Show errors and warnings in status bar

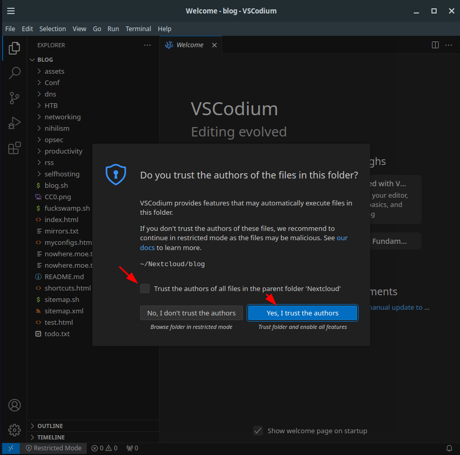pyautogui.click(x=104, y=448)
